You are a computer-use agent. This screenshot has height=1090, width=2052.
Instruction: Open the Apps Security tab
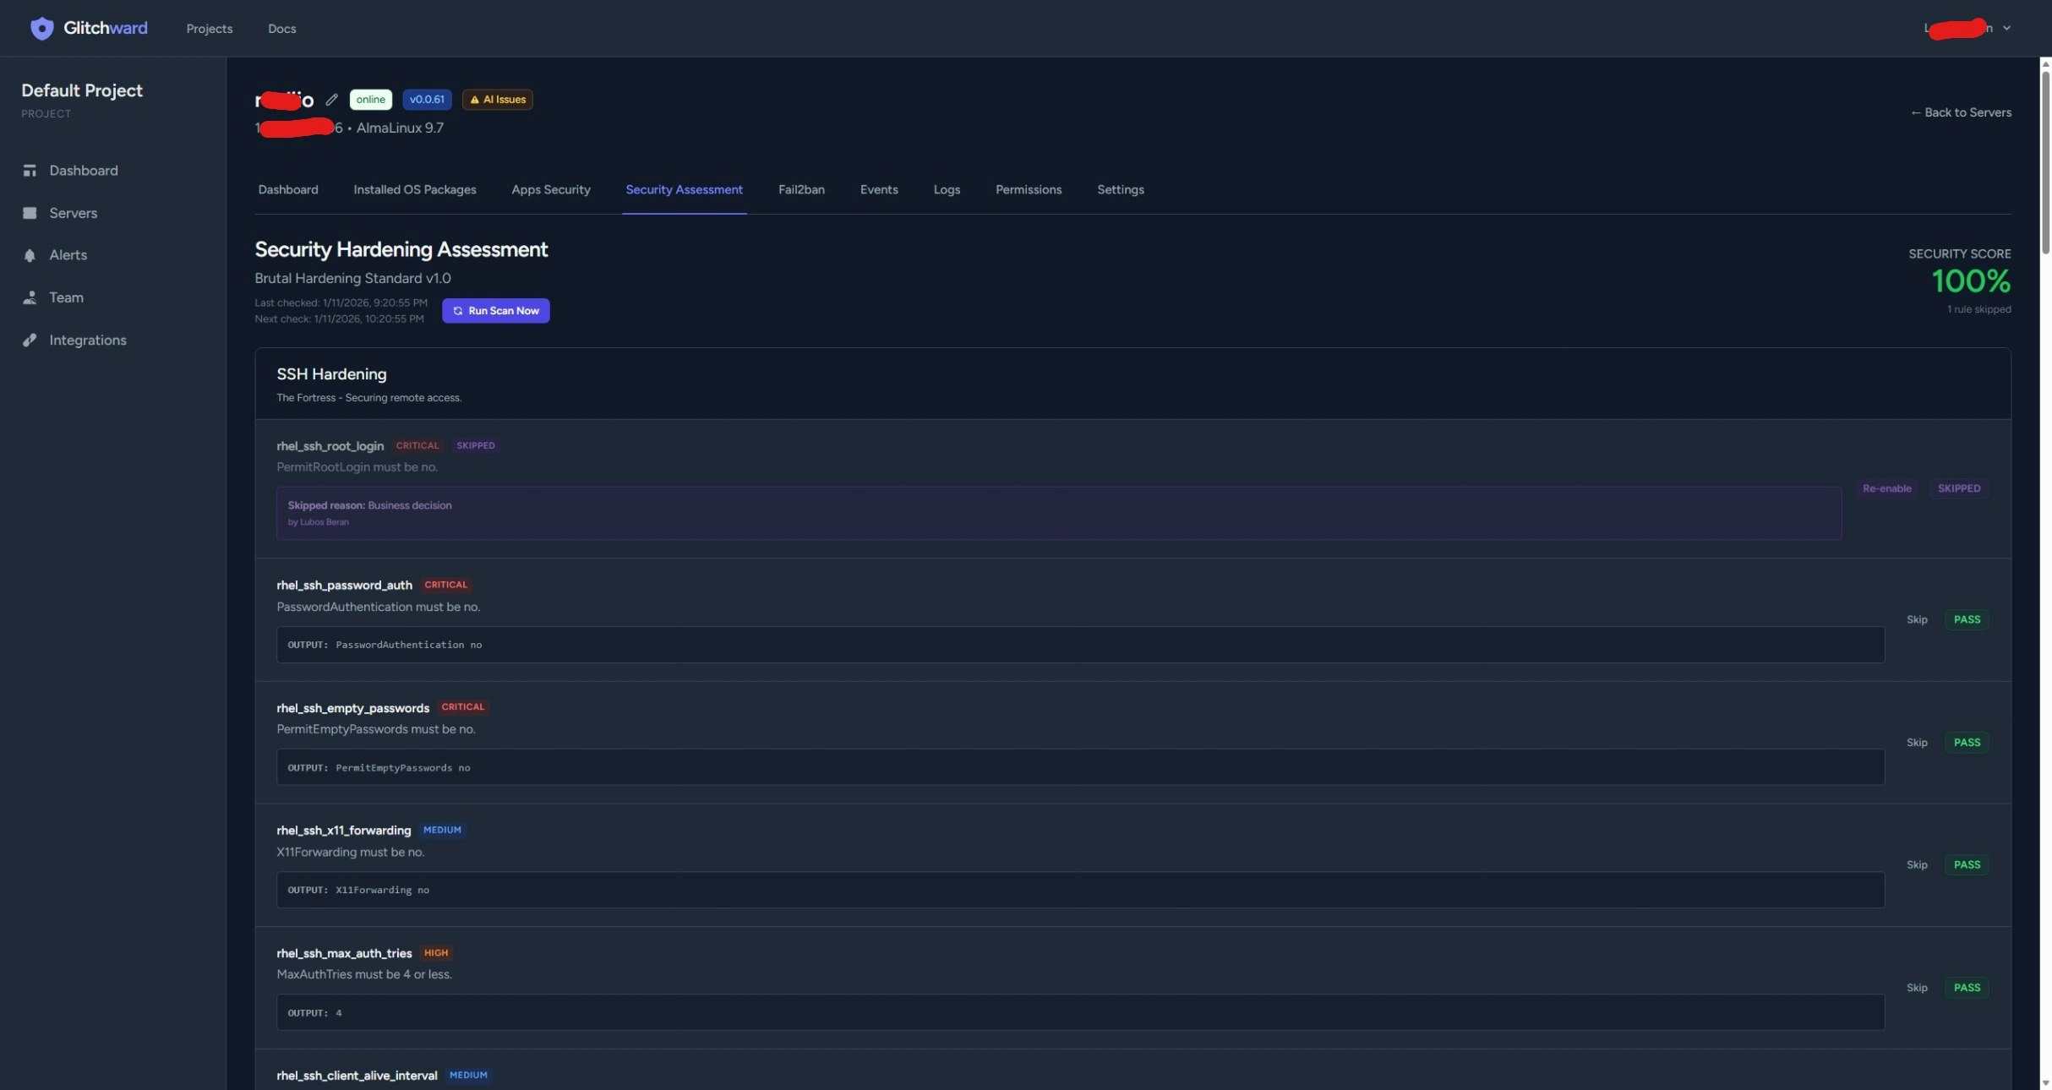coord(550,190)
